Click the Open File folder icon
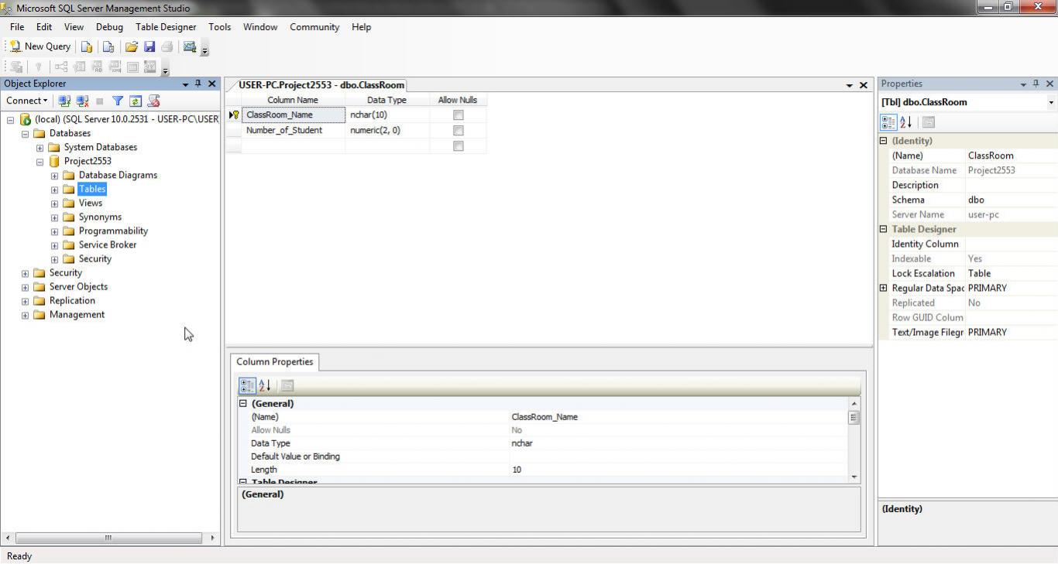1058x564 pixels. coord(132,47)
